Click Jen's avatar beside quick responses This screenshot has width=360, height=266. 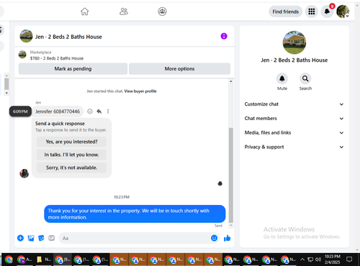[x=24, y=173]
